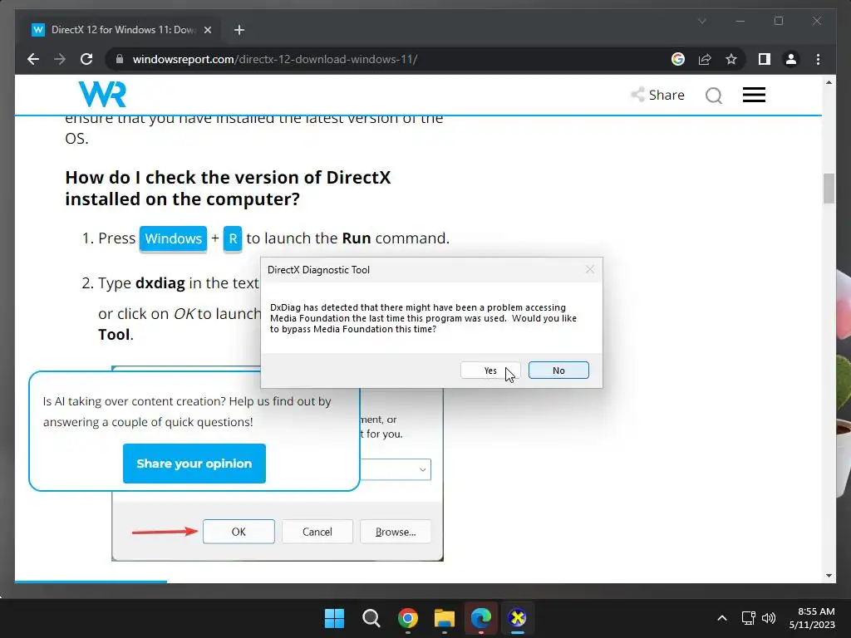The width and height of the screenshot is (851, 638).
Task: Click the page scrollbar down arrow
Action: [829, 576]
